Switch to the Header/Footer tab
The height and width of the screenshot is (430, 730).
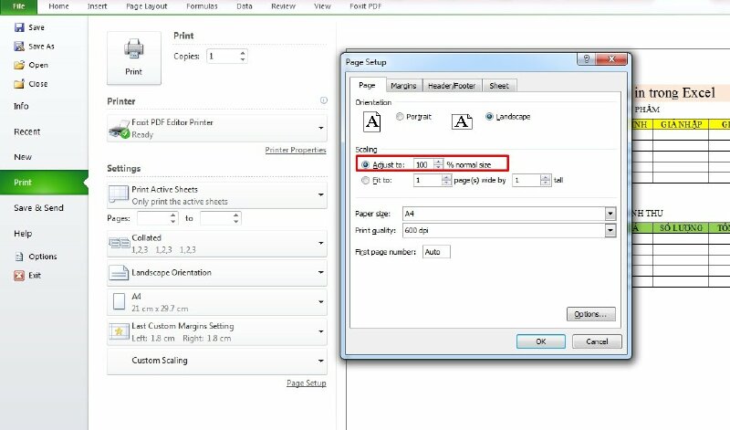coord(452,86)
